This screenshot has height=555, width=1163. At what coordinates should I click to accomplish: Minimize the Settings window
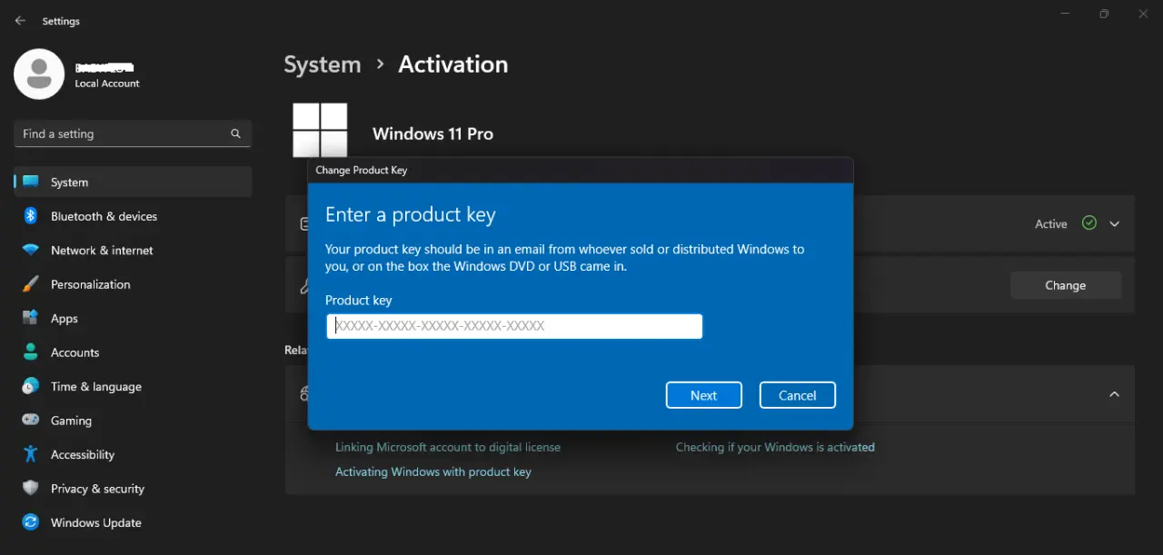tap(1064, 14)
